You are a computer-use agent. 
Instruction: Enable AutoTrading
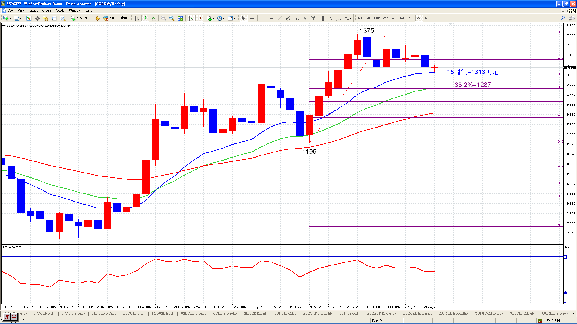(x=116, y=18)
